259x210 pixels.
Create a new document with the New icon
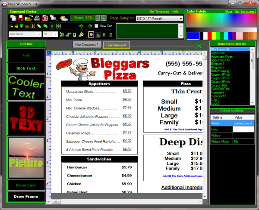tap(13, 18)
